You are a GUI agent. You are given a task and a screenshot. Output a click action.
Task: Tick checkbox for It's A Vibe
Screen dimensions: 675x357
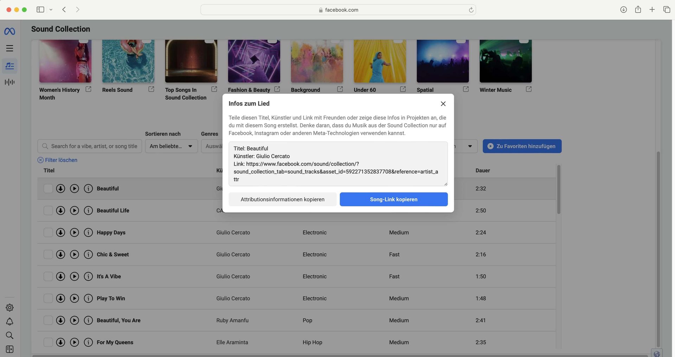click(48, 276)
